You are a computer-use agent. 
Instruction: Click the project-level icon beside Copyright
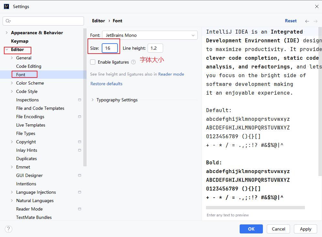point(79,142)
